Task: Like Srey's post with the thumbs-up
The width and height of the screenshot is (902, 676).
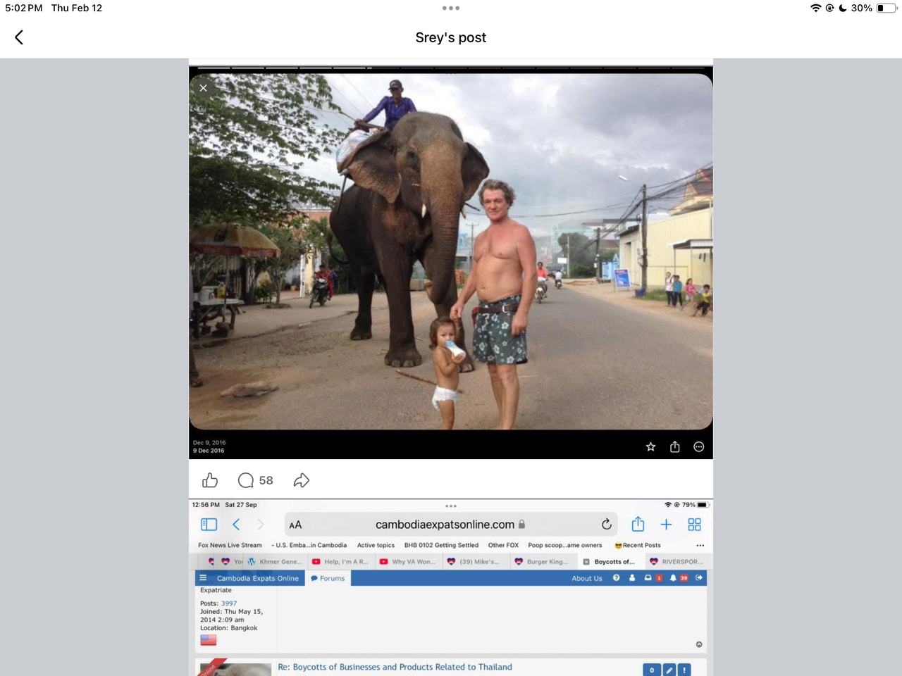Action: [x=210, y=480]
